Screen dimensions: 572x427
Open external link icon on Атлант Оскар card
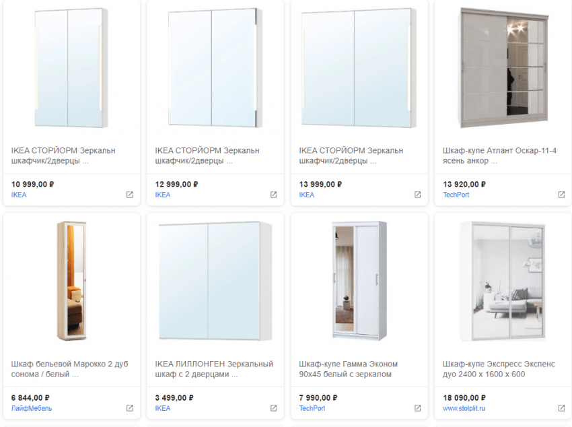pyautogui.click(x=561, y=195)
